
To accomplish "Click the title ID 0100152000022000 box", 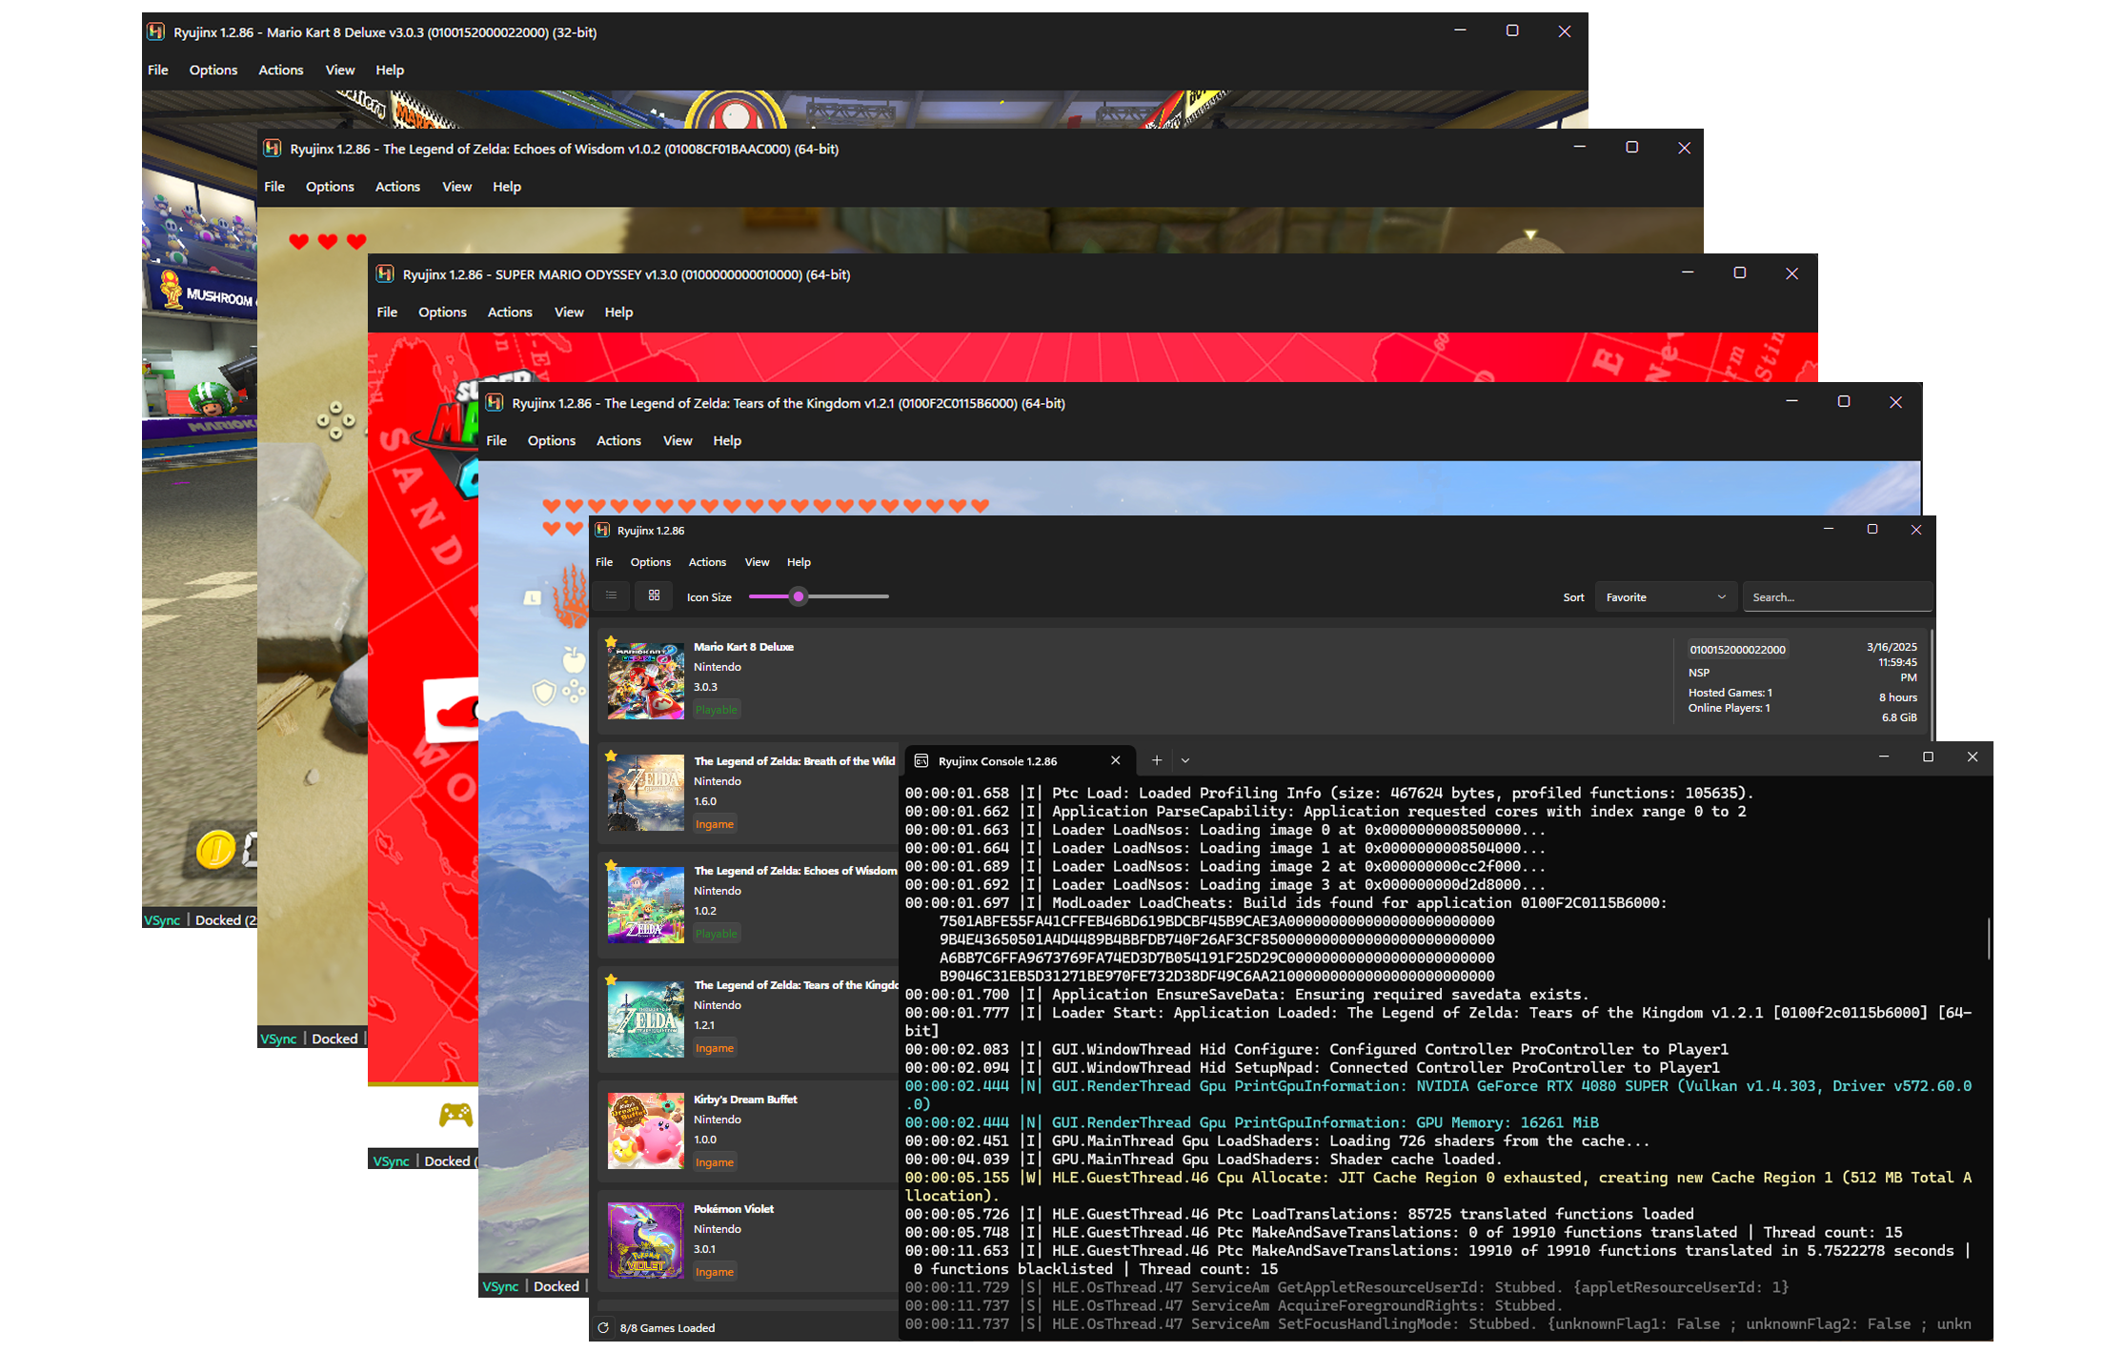I will [1737, 650].
